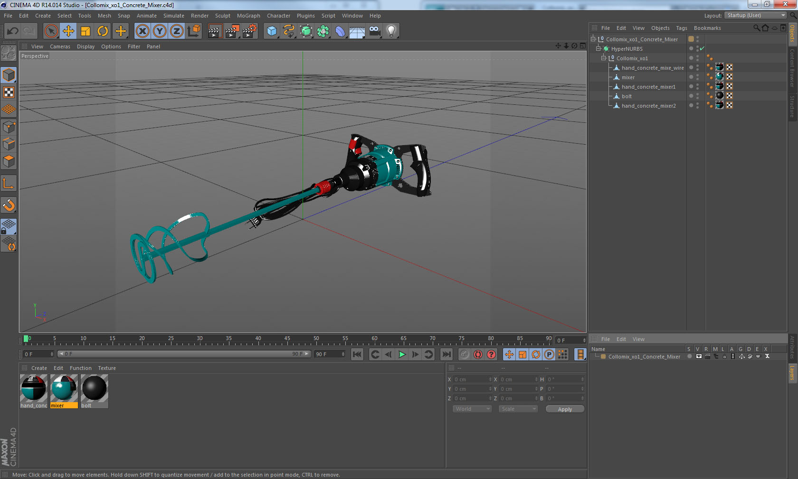Toggle X axis lock
The width and height of the screenshot is (798, 479).
(x=142, y=31)
